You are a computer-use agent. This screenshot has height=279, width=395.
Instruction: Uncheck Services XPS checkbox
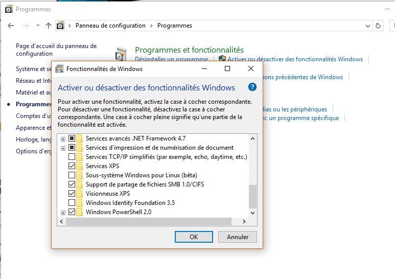point(72,166)
